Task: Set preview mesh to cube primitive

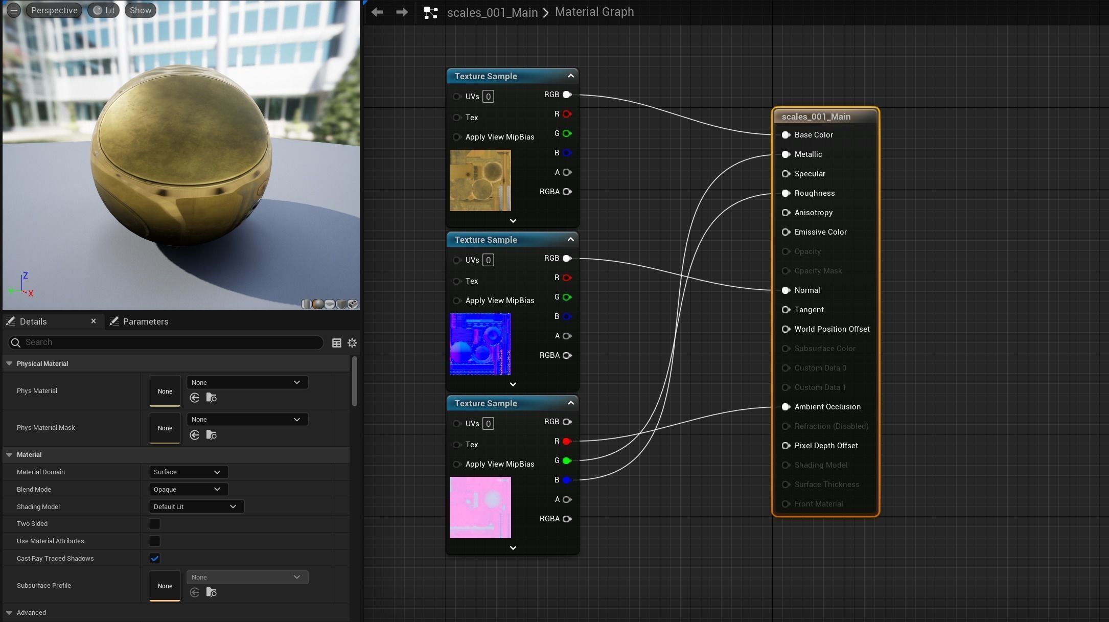Action: point(341,304)
